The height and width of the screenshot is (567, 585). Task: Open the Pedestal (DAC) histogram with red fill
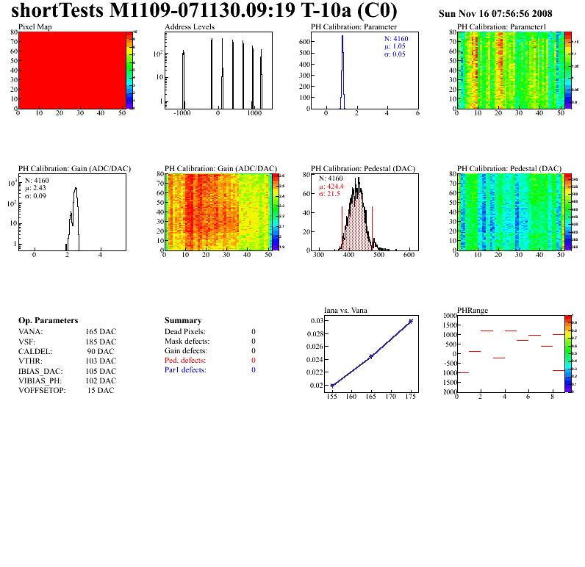tap(365, 212)
